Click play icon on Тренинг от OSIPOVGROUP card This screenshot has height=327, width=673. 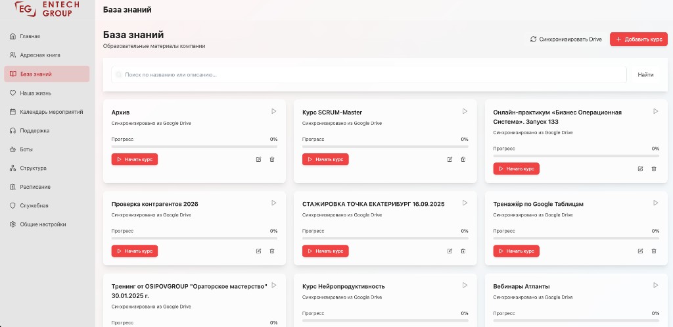(274, 286)
